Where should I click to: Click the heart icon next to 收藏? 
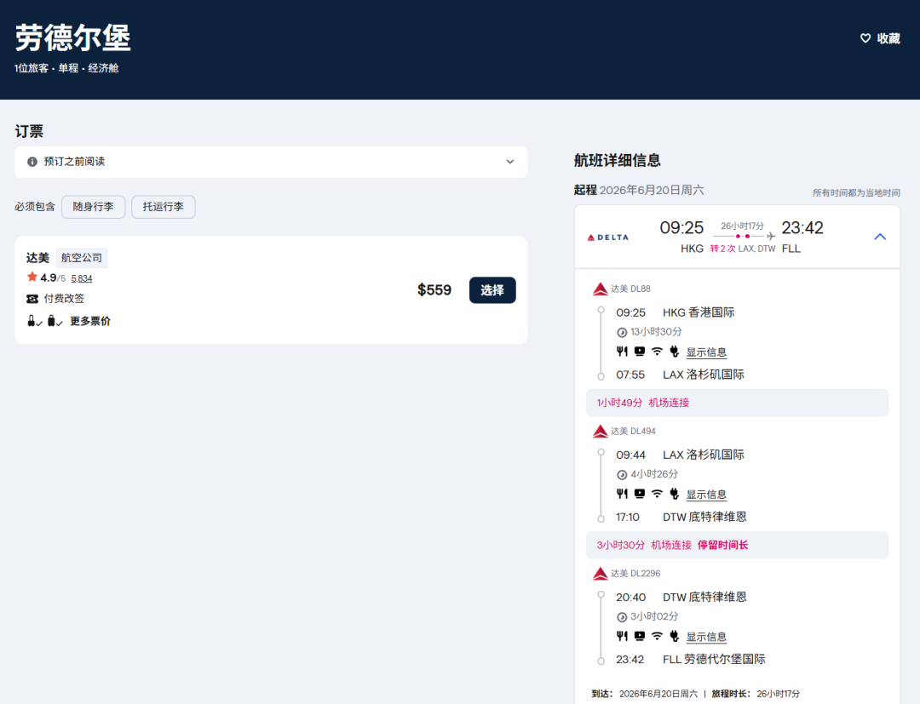point(865,38)
